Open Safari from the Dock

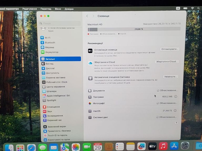click(x=32, y=148)
